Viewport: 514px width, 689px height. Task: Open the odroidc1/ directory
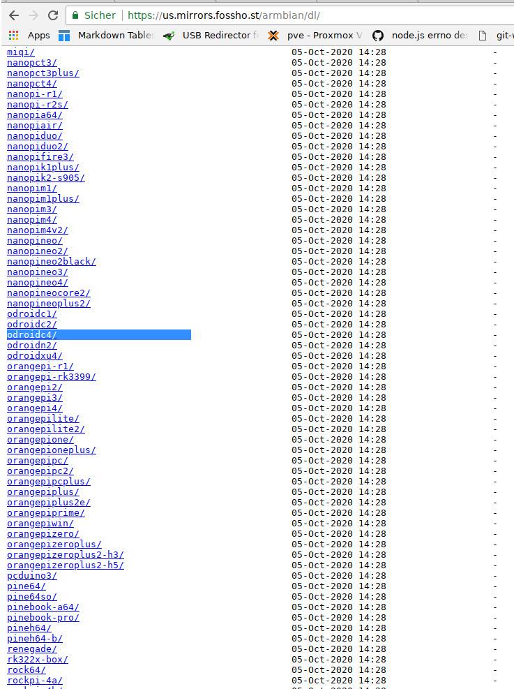pyautogui.click(x=32, y=314)
